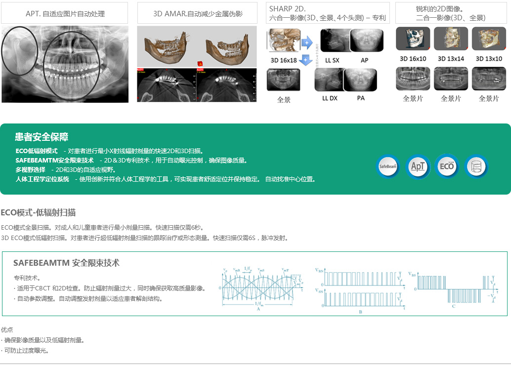The width and height of the screenshot is (511, 365).
Task: Select the LL DX lateral X-ray image
Action: (330, 79)
